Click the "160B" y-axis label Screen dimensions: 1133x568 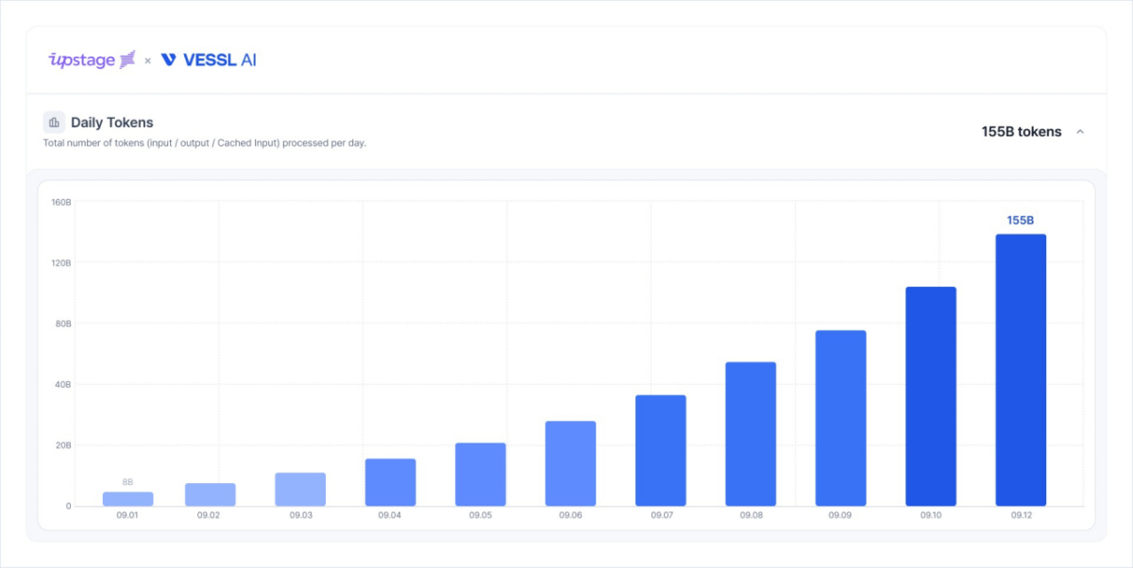point(61,202)
